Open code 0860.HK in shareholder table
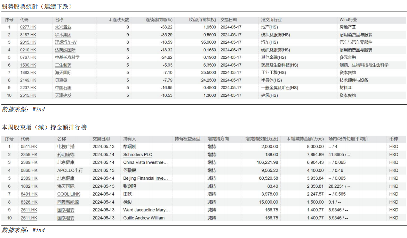 [x=29, y=170]
